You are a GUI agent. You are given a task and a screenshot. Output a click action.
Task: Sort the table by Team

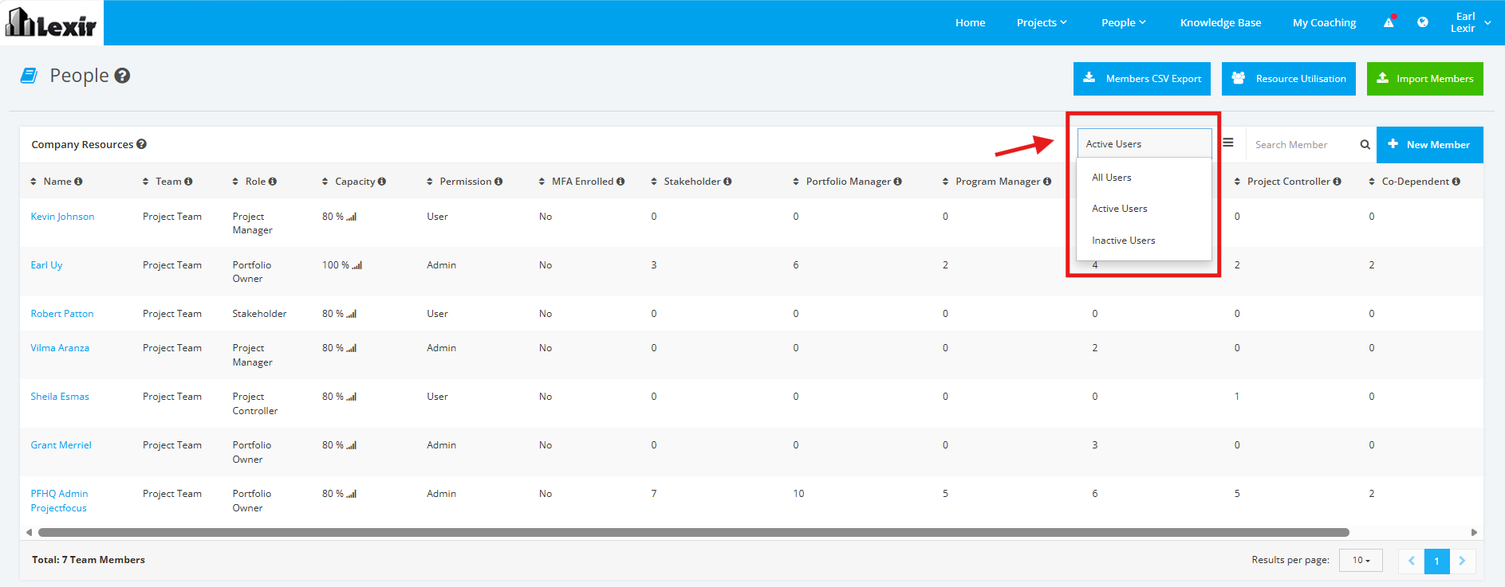(x=145, y=182)
